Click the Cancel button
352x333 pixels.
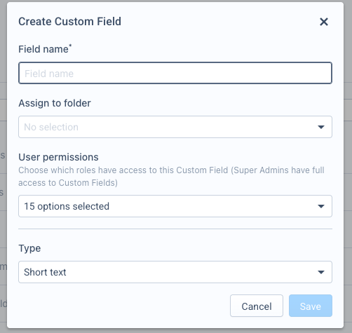tap(257, 306)
